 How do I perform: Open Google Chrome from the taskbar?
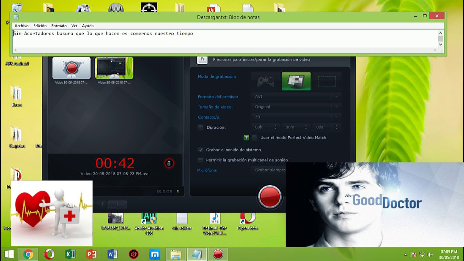point(28,254)
